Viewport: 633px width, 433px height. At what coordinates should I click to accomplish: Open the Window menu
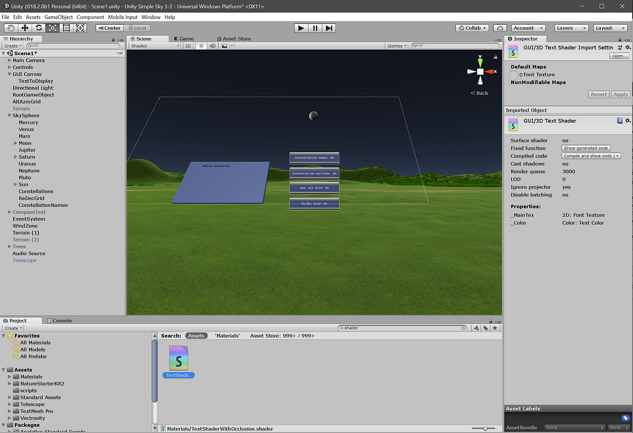(x=151, y=17)
